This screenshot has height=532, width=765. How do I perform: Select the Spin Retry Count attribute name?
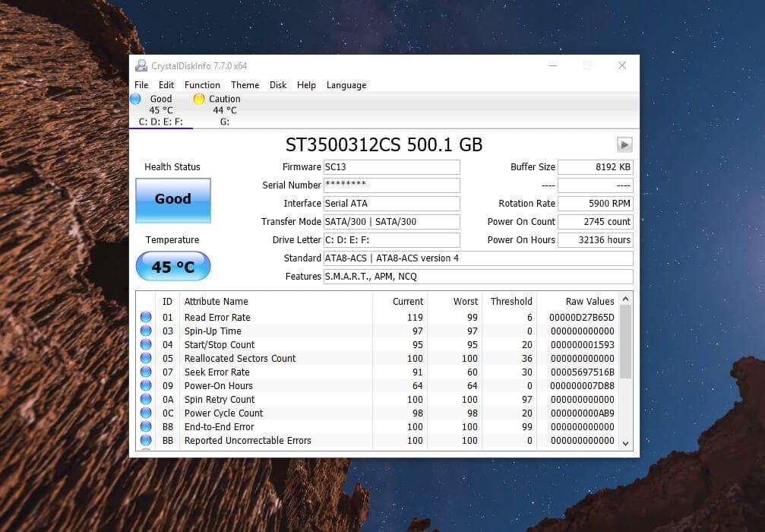pos(220,399)
